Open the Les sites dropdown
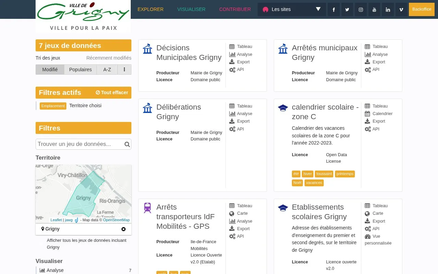Viewport: 438px width, 274px height. click(x=292, y=10)
